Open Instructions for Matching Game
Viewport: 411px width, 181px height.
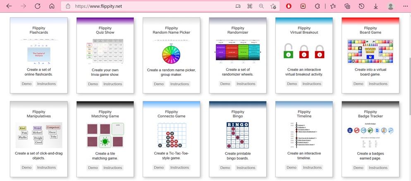pyautogui.click(x=113, y=167)
